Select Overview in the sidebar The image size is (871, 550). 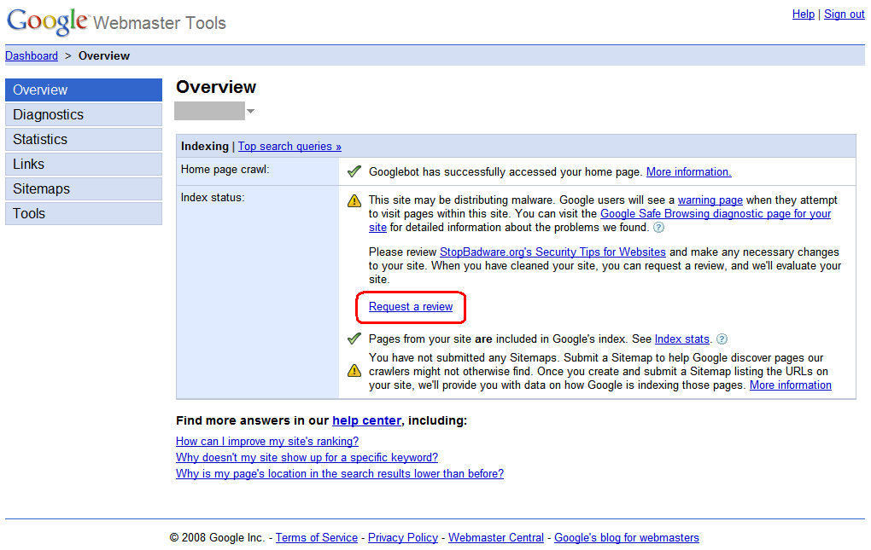pyautogui.click(x=84, y=90)
